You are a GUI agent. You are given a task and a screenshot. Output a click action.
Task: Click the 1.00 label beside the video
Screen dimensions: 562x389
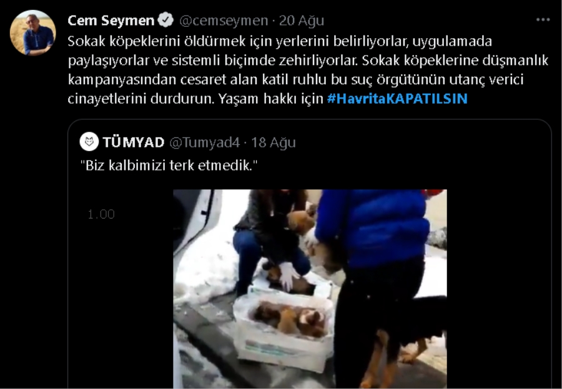[x=101, y=214]
